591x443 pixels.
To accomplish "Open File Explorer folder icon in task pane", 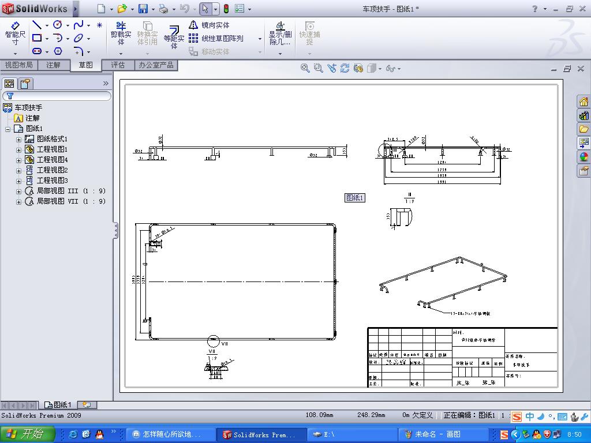I will (583, 129).
